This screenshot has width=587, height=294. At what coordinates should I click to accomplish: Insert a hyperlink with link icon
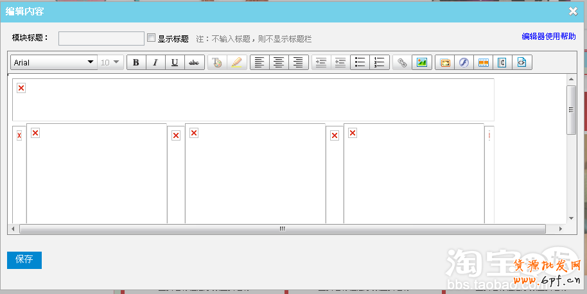pyautogui.click(x=402, y=62)
